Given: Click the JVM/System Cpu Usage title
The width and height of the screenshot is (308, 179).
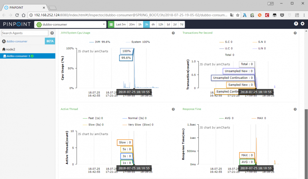Looking at the screenshot, I should (75, 33).
